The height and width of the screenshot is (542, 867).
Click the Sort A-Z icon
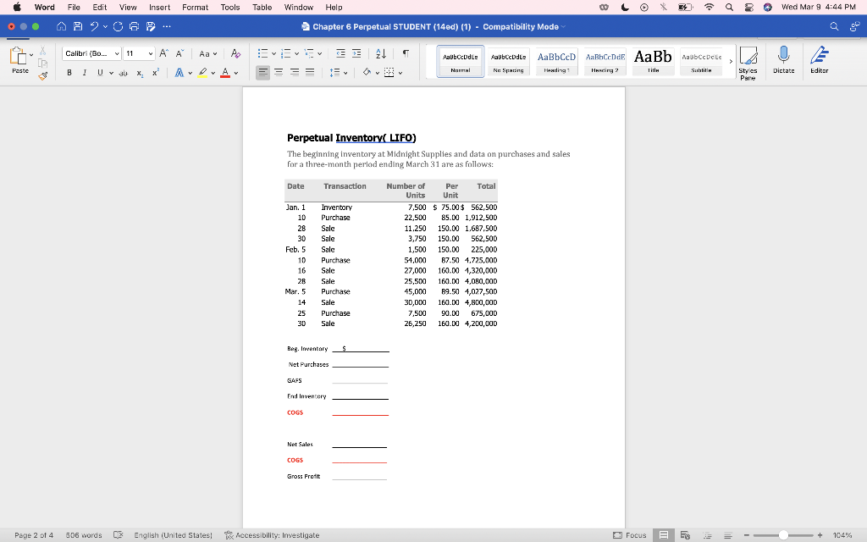tap(381, 53)
